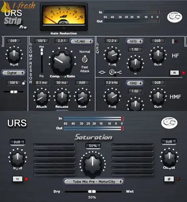Open the HF band 1970 EQ model dropdown
The width and height of the screenshot is (187, 202).
pos(135,41)
